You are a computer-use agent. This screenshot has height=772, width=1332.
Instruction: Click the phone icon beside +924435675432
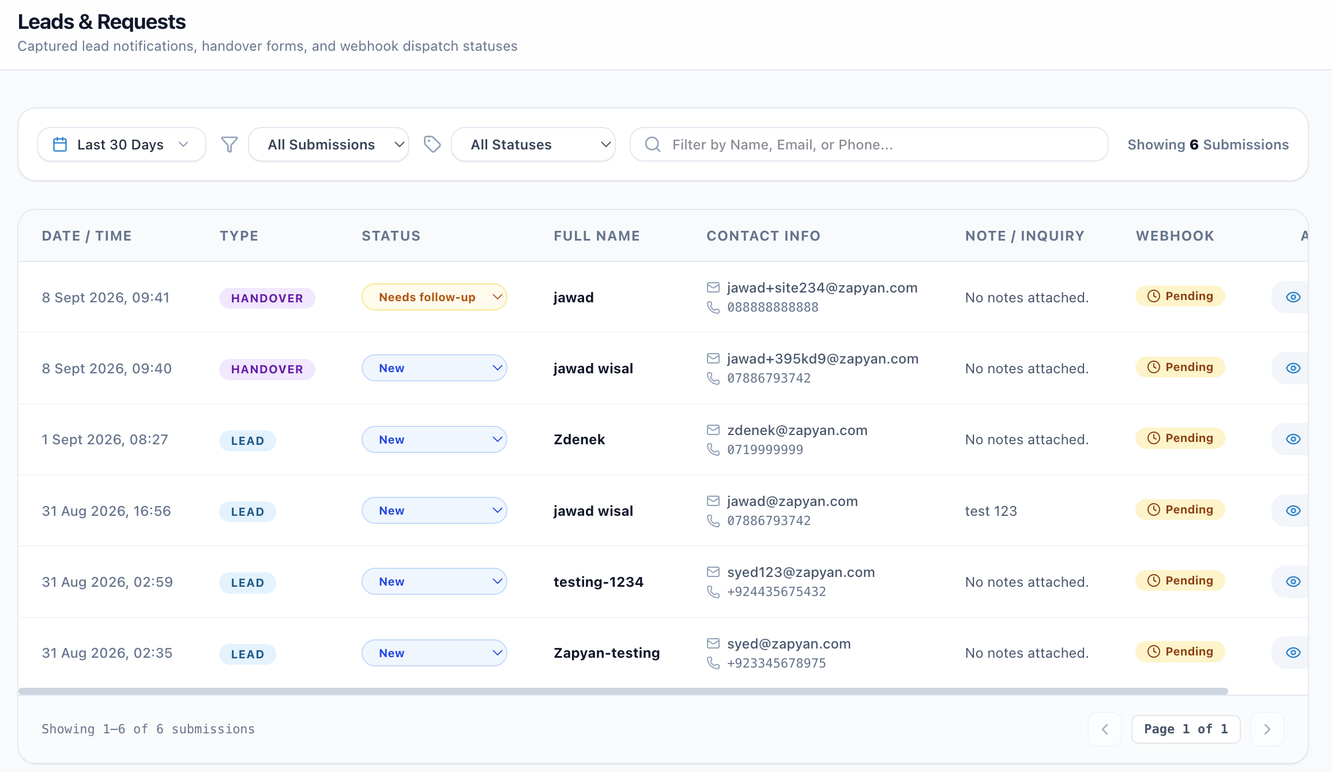tap(713, 592)
